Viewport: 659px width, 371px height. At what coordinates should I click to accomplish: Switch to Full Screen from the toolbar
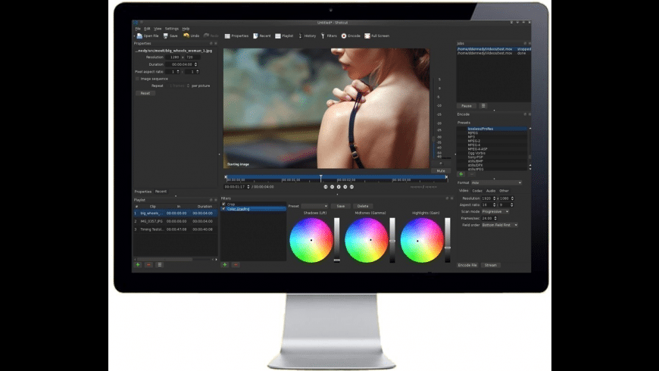376,36
